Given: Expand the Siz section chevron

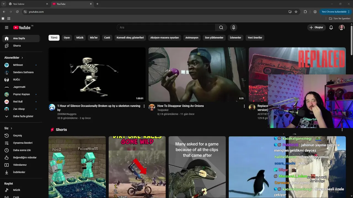Looking at the screenshot, I should (11, 128).
